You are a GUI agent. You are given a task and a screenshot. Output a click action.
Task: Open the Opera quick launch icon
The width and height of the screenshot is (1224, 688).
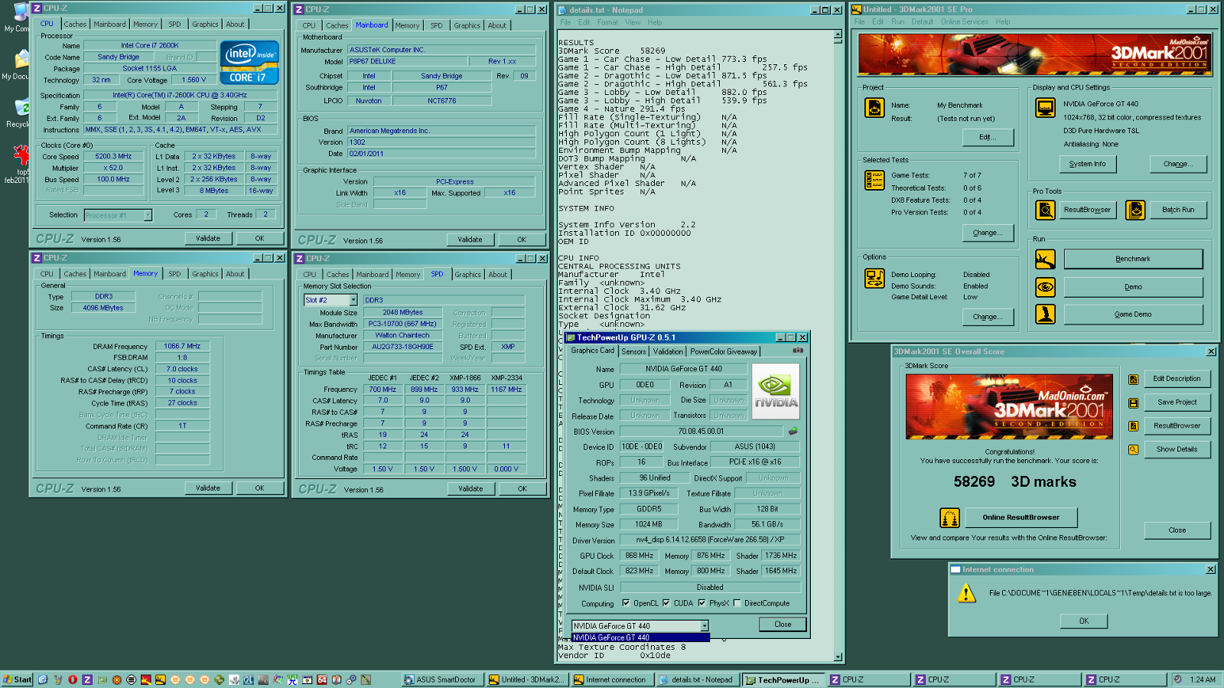[73, 680]
